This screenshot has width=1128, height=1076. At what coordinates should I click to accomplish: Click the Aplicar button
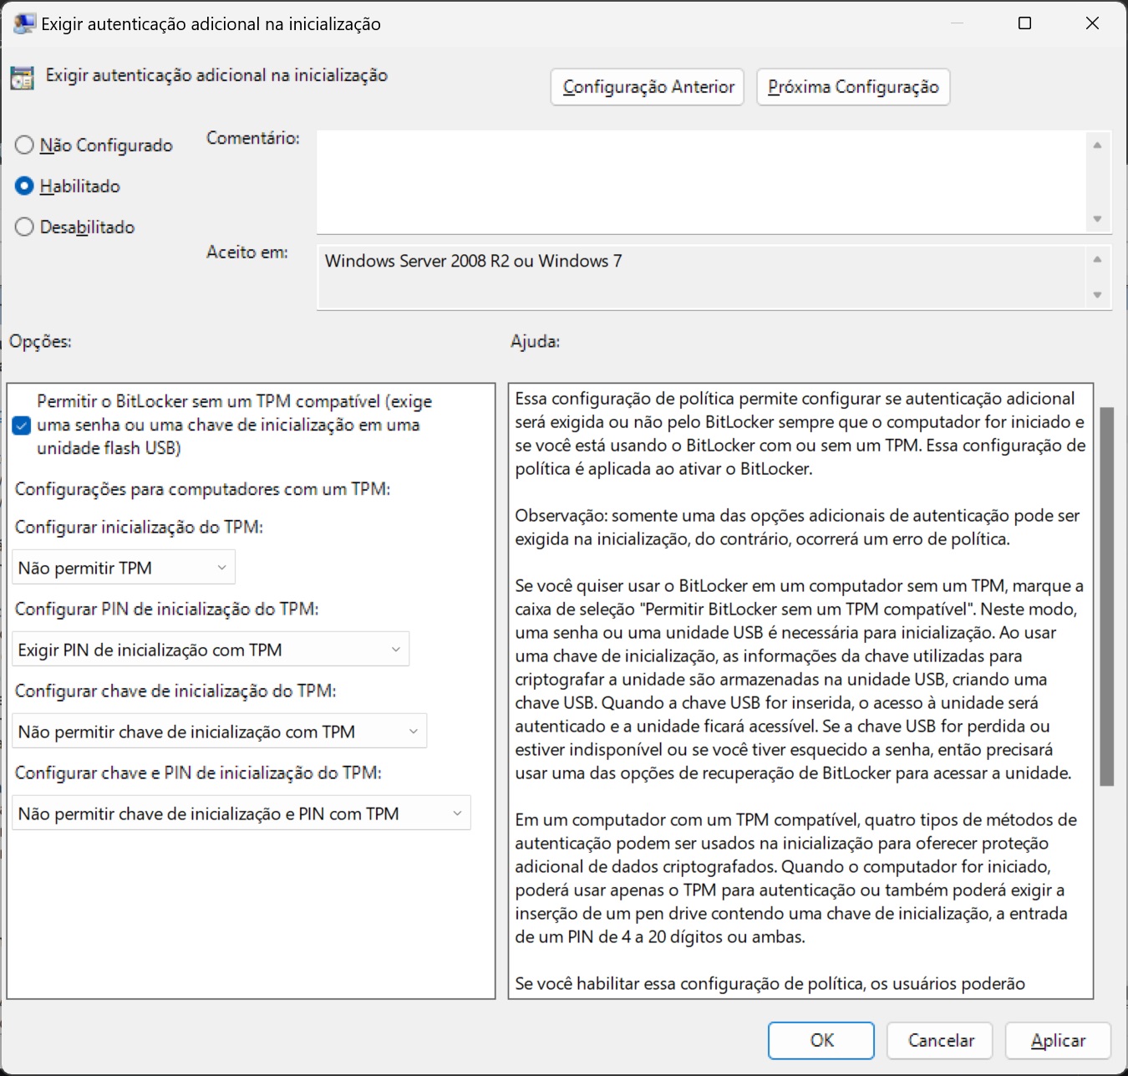(1058, 1040)
